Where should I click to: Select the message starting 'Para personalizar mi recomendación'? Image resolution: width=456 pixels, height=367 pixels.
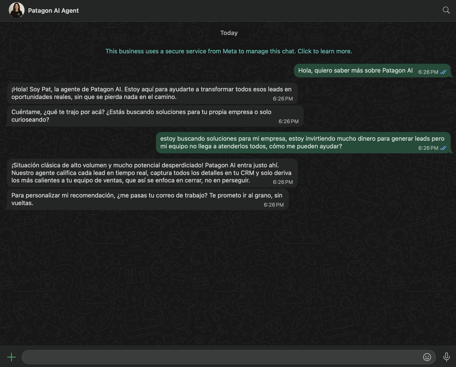tap(147, 199)
